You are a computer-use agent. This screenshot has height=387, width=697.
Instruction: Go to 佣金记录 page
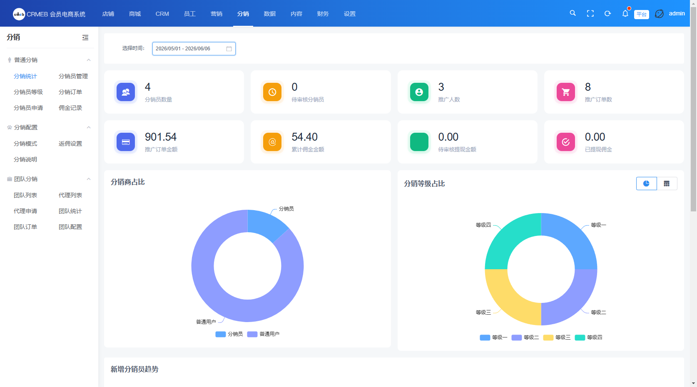(70, 108)
